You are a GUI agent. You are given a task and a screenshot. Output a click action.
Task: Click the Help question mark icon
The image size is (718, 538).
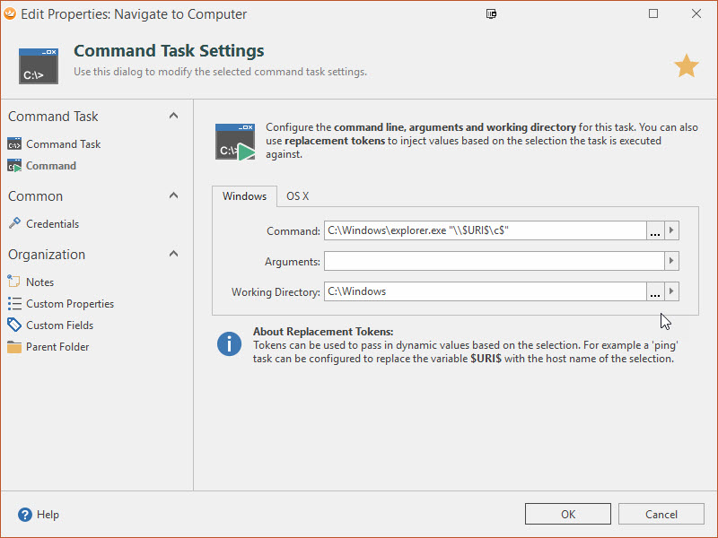tap(25, 515)
